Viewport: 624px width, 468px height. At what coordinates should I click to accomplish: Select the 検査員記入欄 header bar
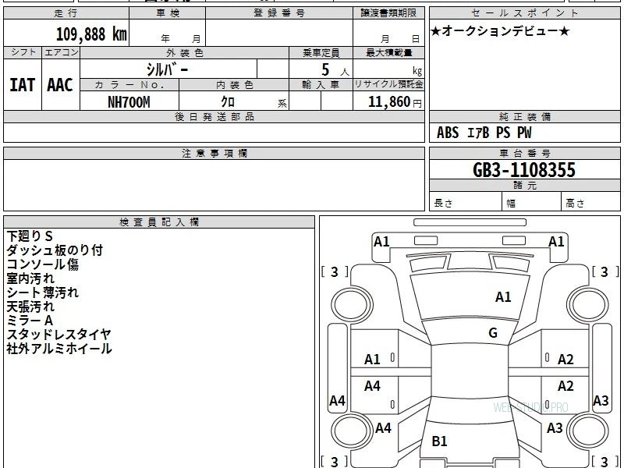click(x=159, y=222)
